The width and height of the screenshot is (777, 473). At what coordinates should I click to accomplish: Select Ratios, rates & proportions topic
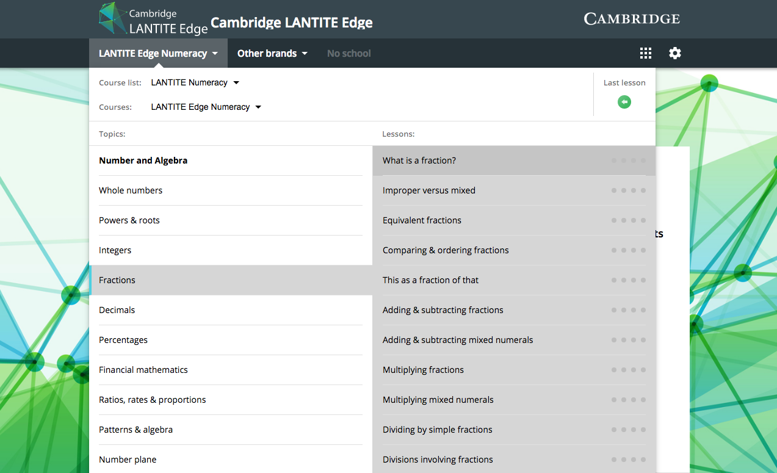click(x=231, y=400)
